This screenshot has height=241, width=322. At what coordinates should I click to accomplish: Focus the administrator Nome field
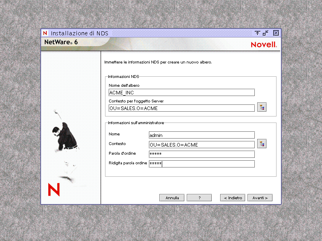(201, 135)
